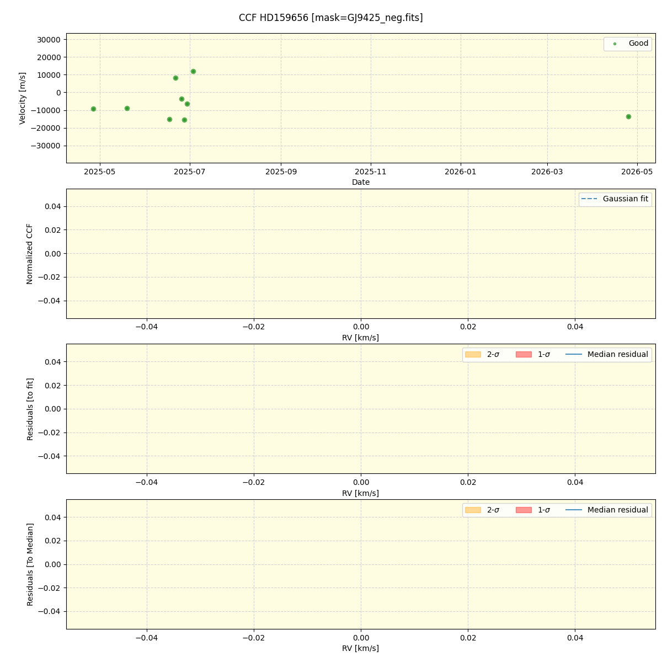Click 2-σ swatch in 'Residuals [to fit]' legend

click(473, 354)
